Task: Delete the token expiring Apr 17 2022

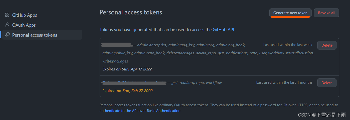Action: (327, 45)
